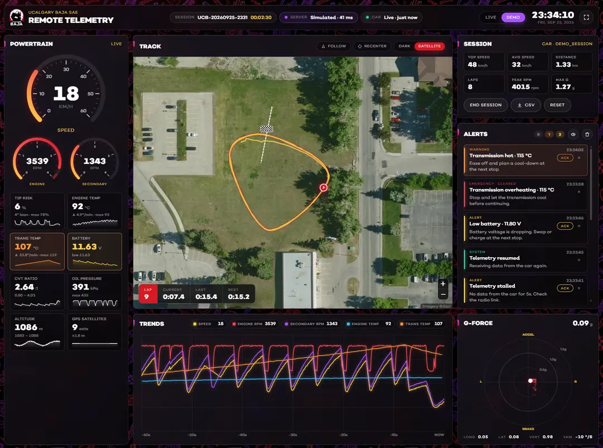Click the Laps stat tile
Viewport: 603px width, 448px height.
click(484, 84)
